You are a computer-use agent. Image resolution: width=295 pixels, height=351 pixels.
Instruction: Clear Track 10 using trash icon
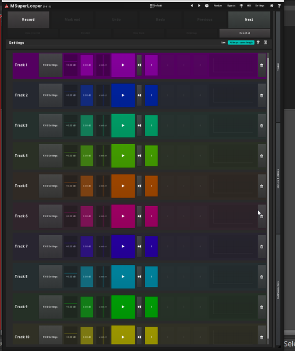[262, 335]
